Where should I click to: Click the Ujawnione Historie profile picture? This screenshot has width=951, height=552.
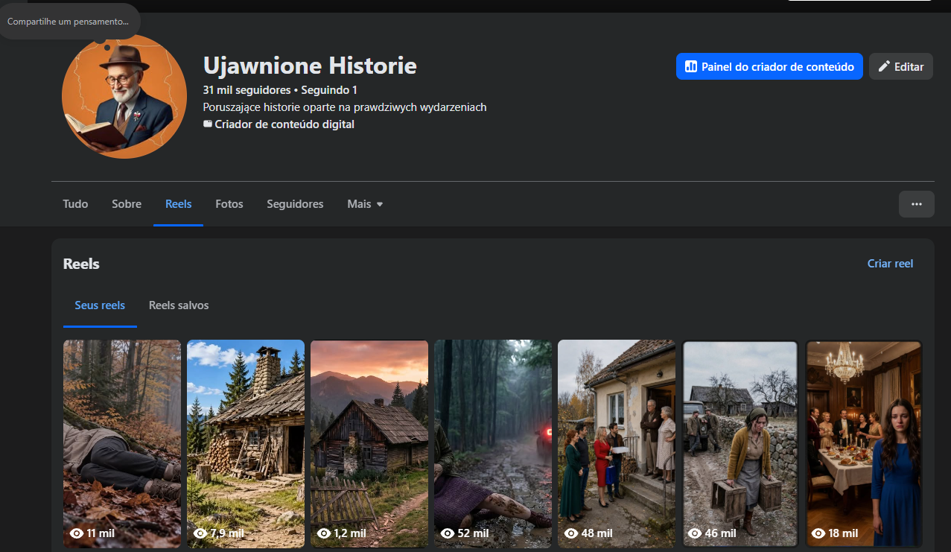pos(124,96)
